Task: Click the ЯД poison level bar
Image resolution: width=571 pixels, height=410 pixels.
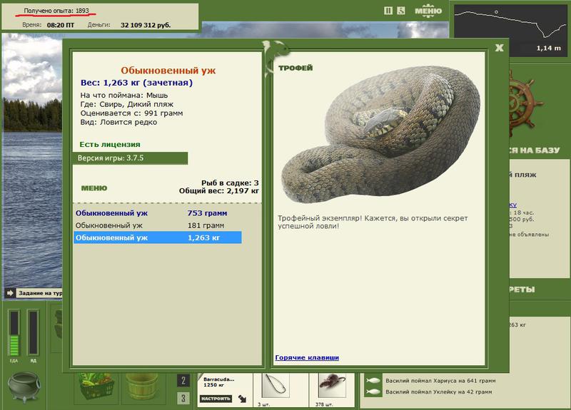Action: (x=33, y=333)
